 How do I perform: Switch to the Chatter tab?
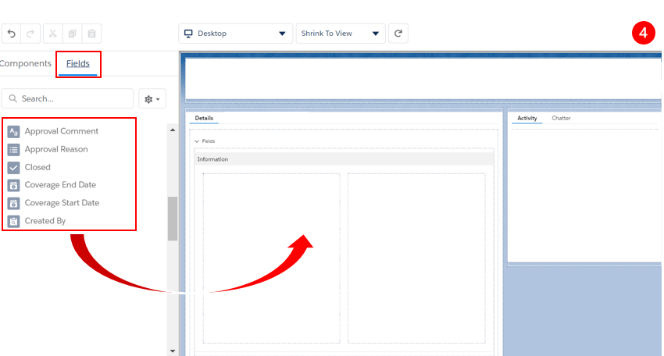tap(561, 118)
